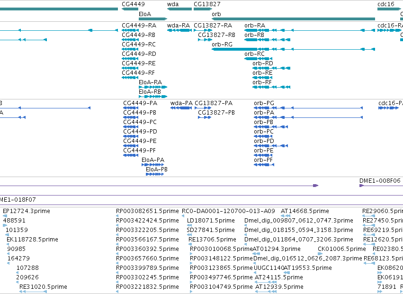Select the orb-PD protein label
This screenshot has width=403, height=294.
(264, 142)
